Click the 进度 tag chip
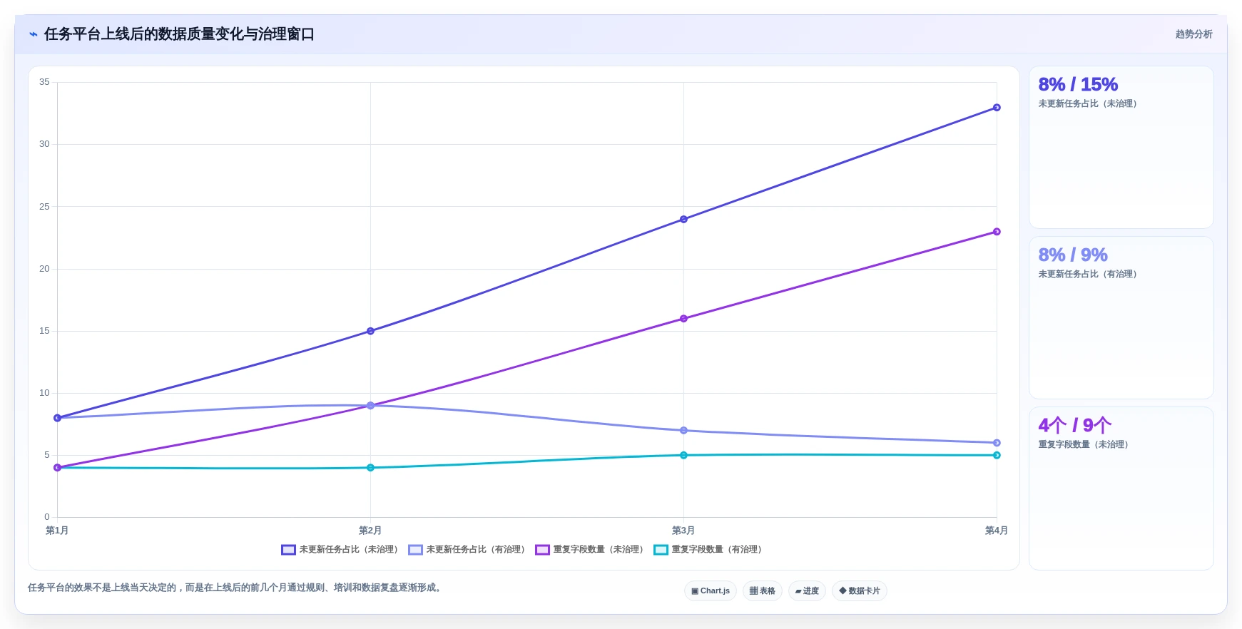 click(x=807, y=590)
